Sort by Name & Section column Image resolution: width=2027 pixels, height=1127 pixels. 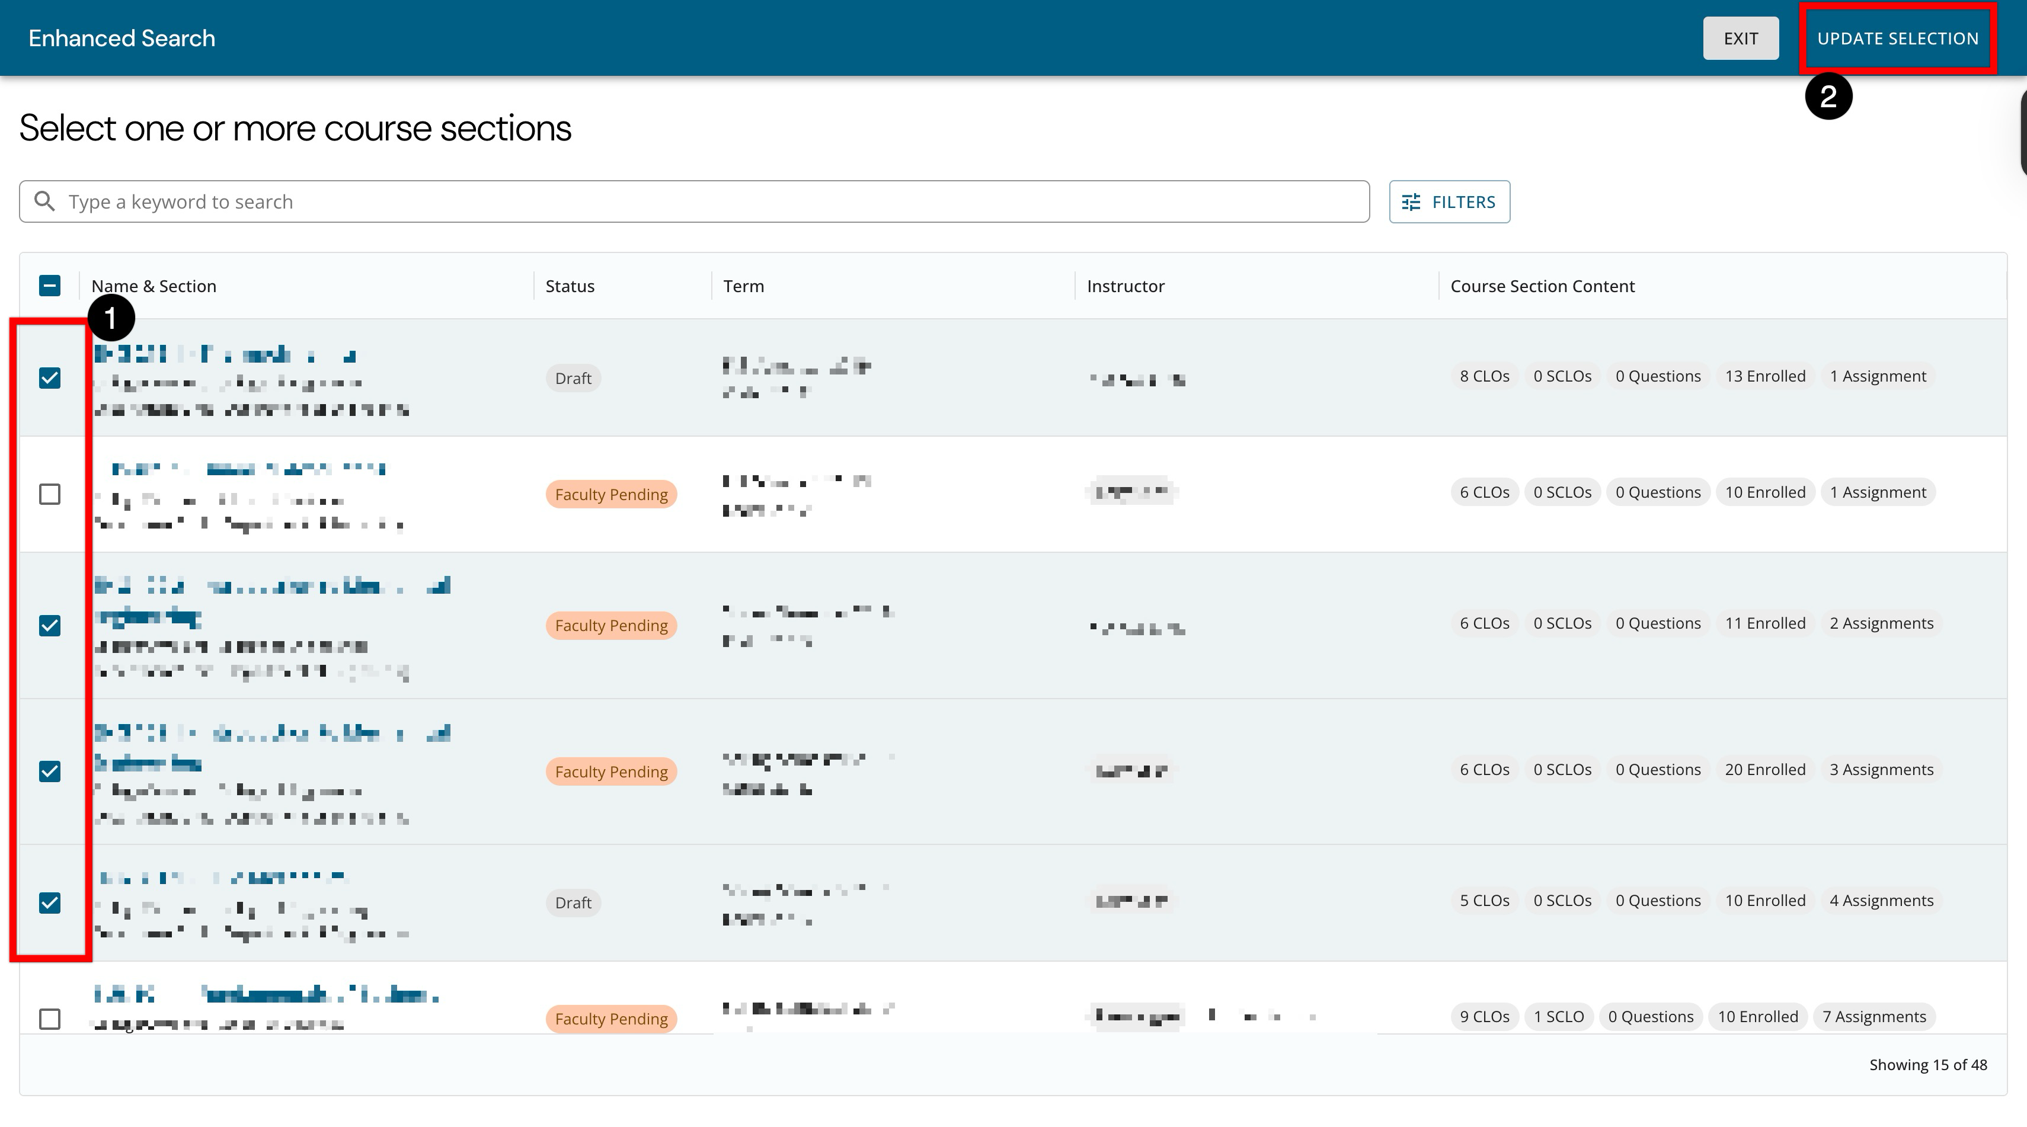[x=154, y=286]
